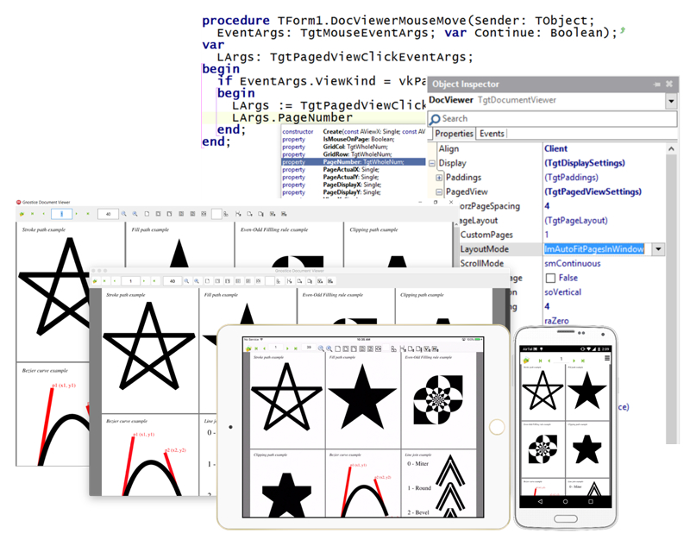Image resolution: width=690 pixels, height=552 pixels.
Task: Go to previous page on the iPad viewer
Action: (265, 348)
